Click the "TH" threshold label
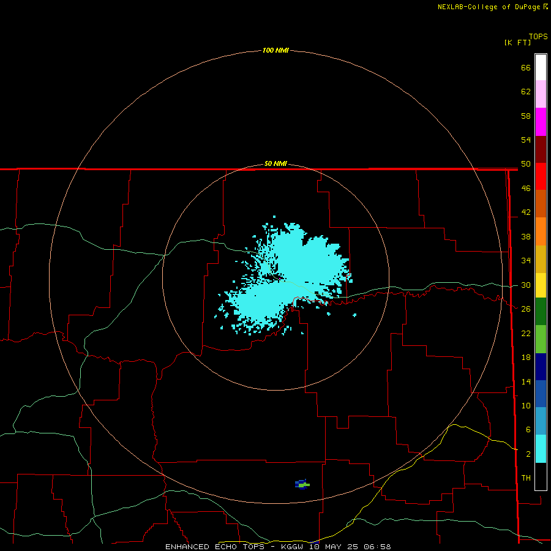 tap(526, 478)
